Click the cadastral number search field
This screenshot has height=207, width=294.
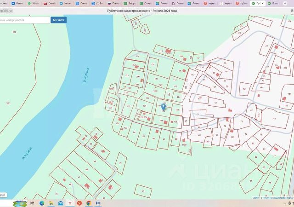click(x=24, y=20)
